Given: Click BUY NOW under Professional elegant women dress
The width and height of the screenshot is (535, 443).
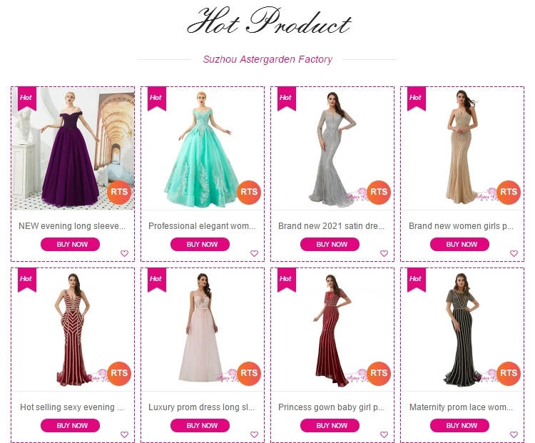Looking at the screenshot, I should point(200,245).
